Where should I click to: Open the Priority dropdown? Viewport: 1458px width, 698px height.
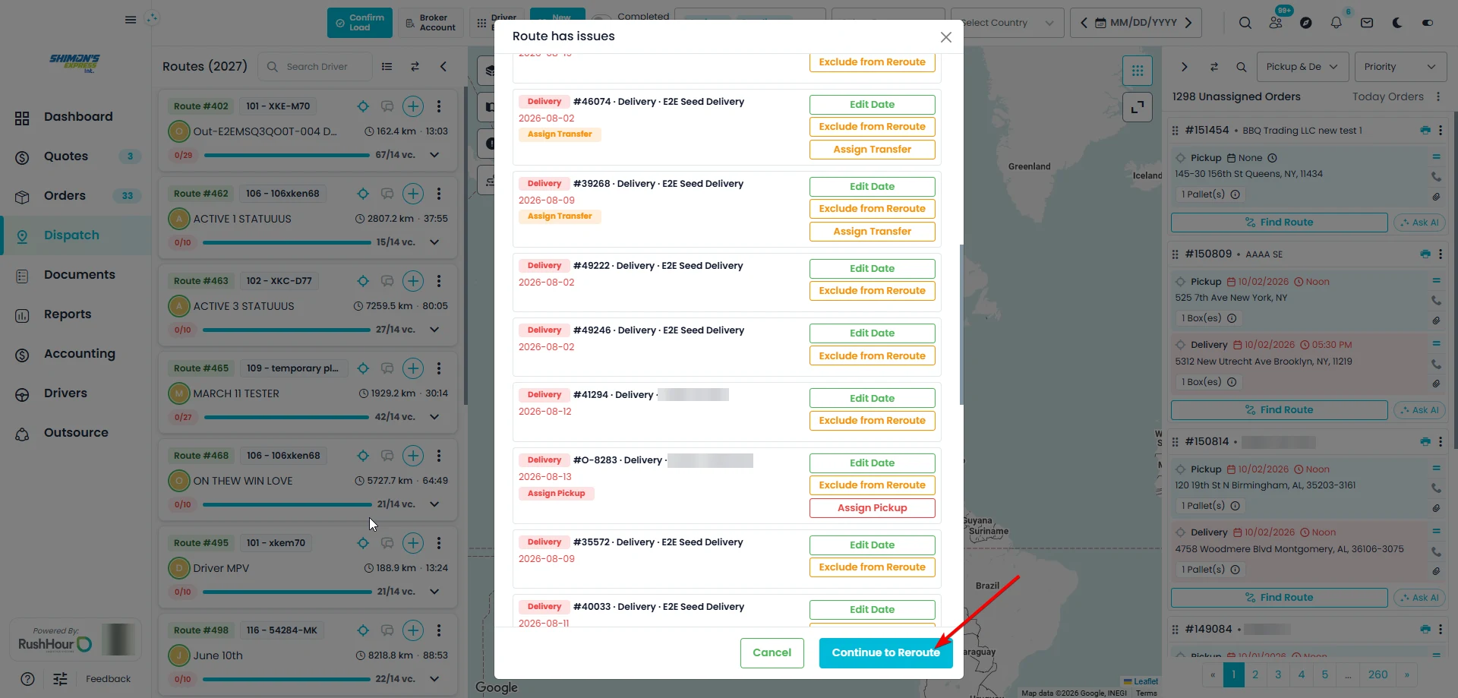point(1400,67)
